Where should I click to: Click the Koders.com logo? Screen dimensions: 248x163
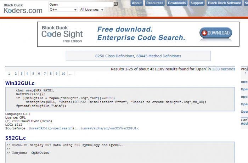tap(23, 9)
